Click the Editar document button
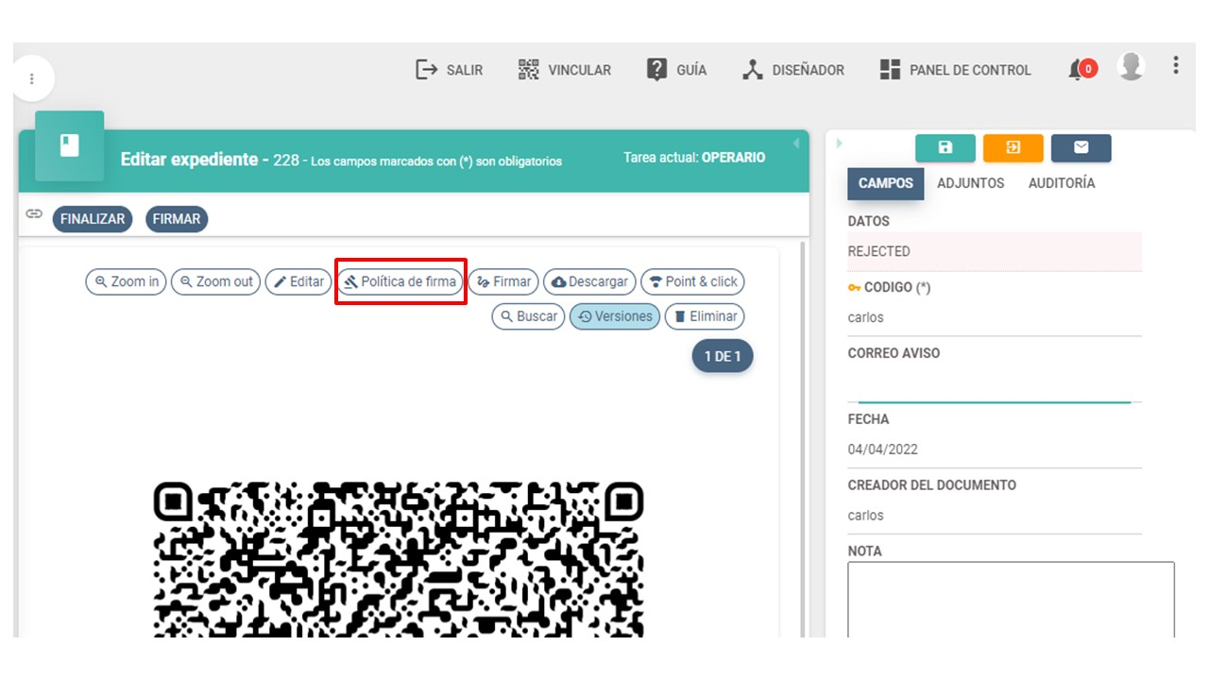This screenshot has width=1209, height=680. coord(298,281)
